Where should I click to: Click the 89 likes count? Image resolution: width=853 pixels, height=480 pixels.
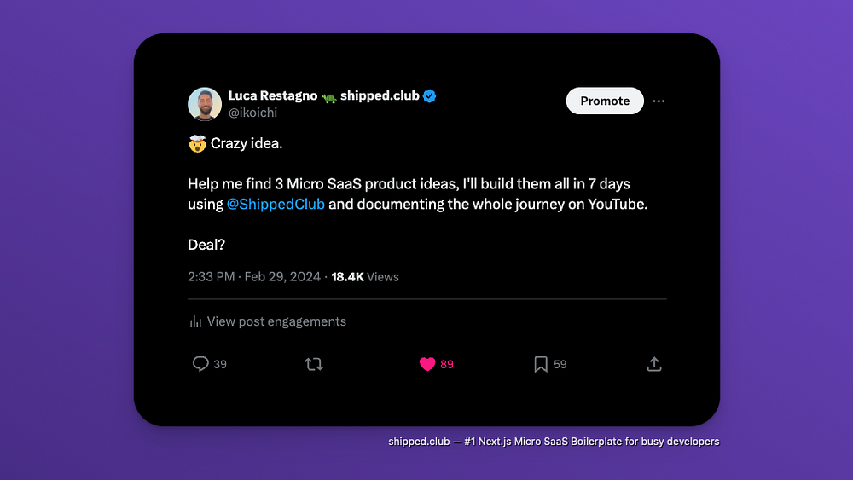(447, 364)
